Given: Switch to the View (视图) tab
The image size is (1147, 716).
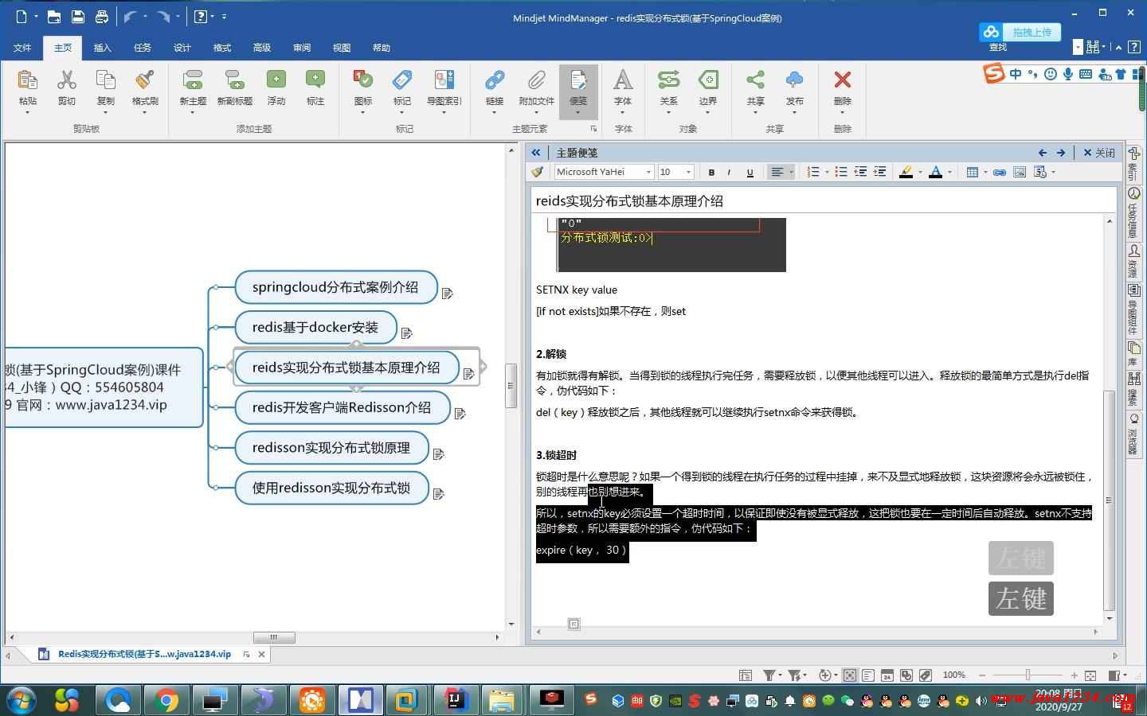Looking at the screenshot, I should pos(342,48).
